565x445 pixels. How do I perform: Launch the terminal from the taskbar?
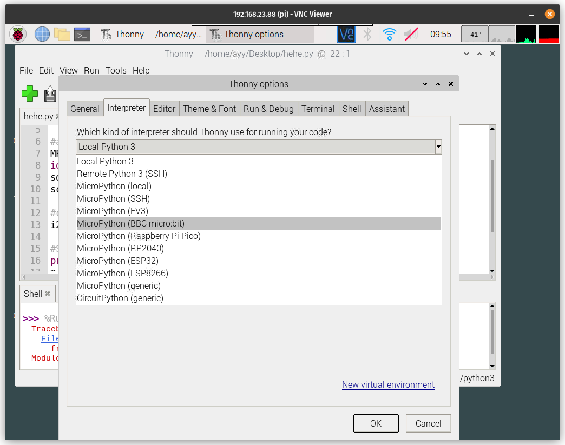[x=82, y=34]
